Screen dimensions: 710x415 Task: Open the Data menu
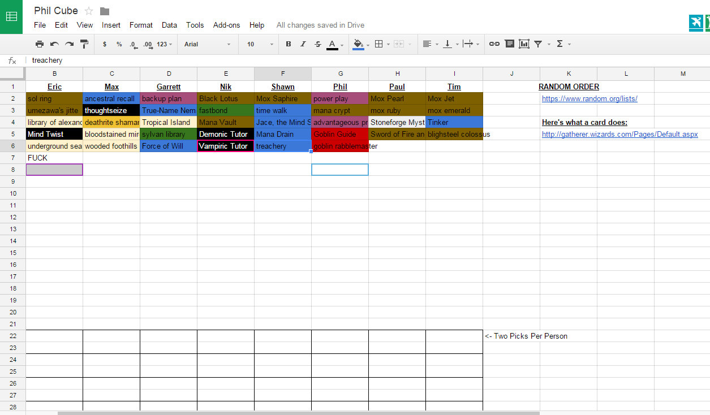coord(169,25)
